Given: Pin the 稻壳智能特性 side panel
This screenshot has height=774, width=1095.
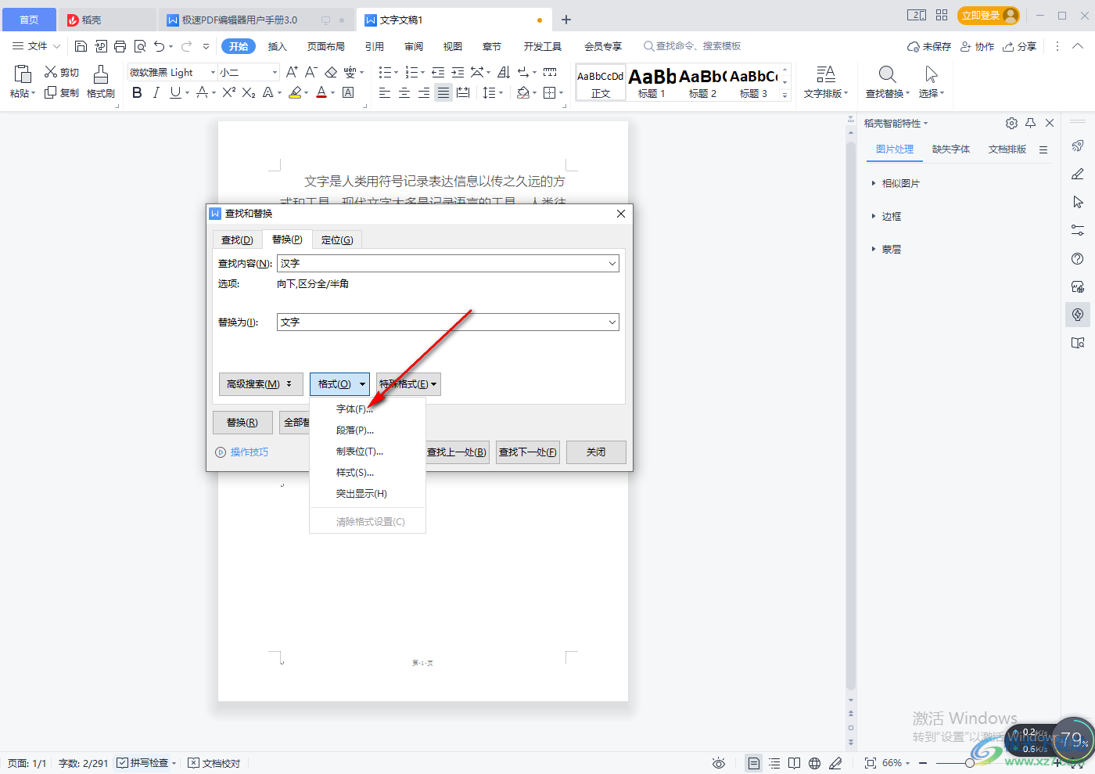Looking at the screenshot, I should point(1030,123).
